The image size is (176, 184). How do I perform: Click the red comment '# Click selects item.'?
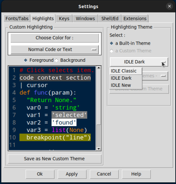[57, 70]
